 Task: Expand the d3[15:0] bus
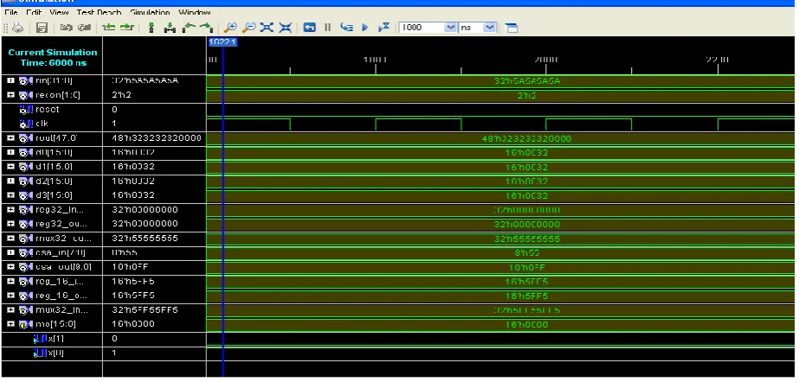(10, 194)
